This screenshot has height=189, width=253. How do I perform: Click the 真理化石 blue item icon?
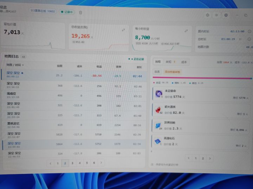(x=157, y=141)
